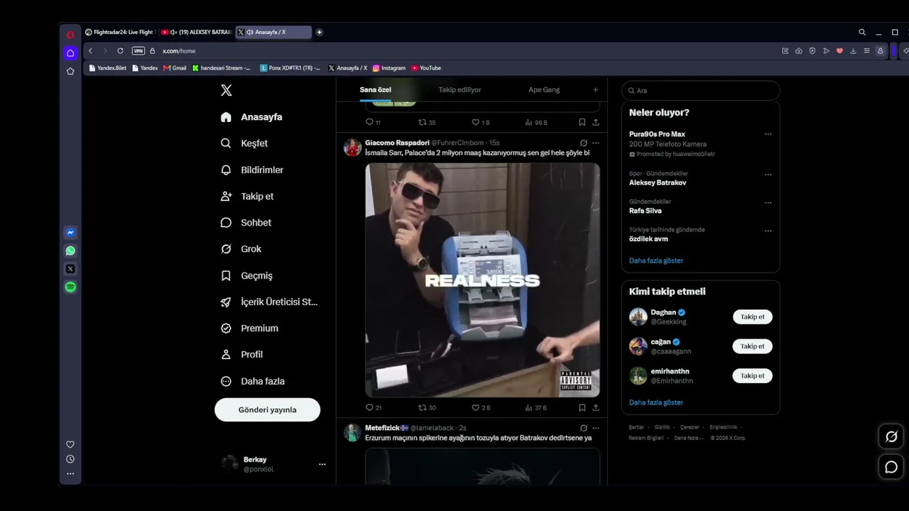This screenshot has width=909, height=511.
Task: Open Bildirimler notifications
Action: click(252, 170)
